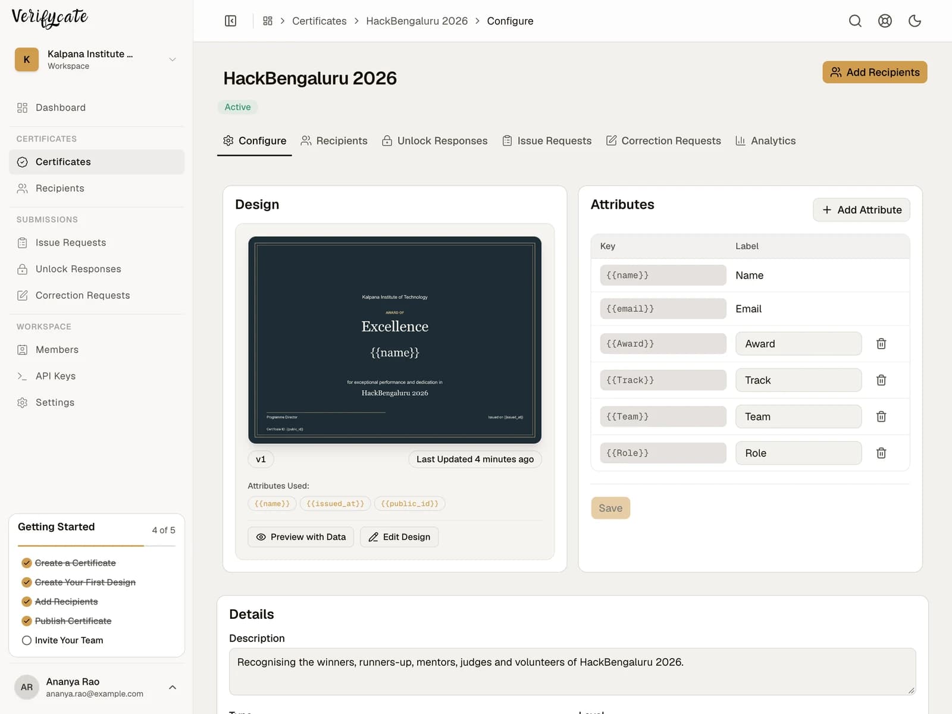Expand the Ananya Rao account menu
The image size is (952, 714).
96,687
